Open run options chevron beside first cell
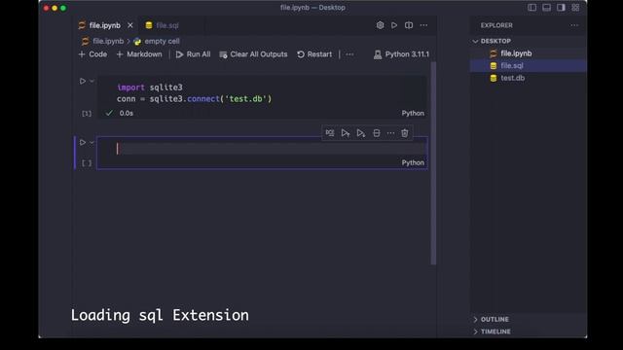 92,81
